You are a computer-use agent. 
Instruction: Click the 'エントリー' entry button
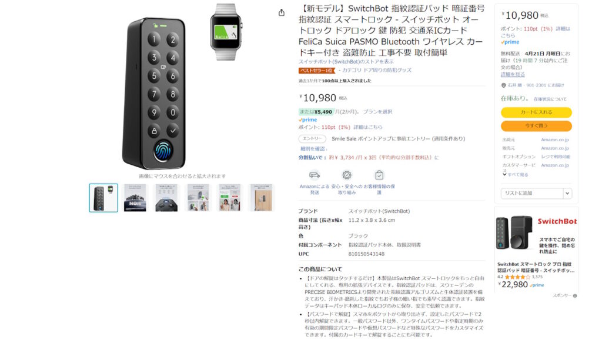[x=312, y=139]
